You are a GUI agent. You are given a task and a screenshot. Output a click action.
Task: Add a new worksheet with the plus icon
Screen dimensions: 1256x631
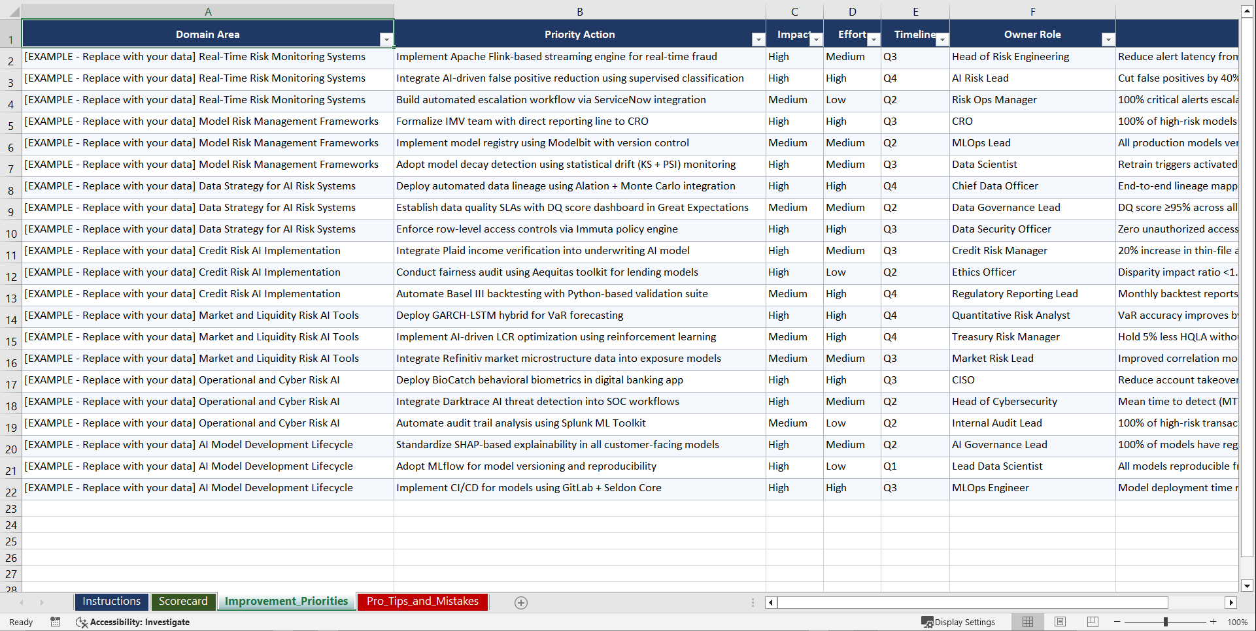click(x=521, y=602)
